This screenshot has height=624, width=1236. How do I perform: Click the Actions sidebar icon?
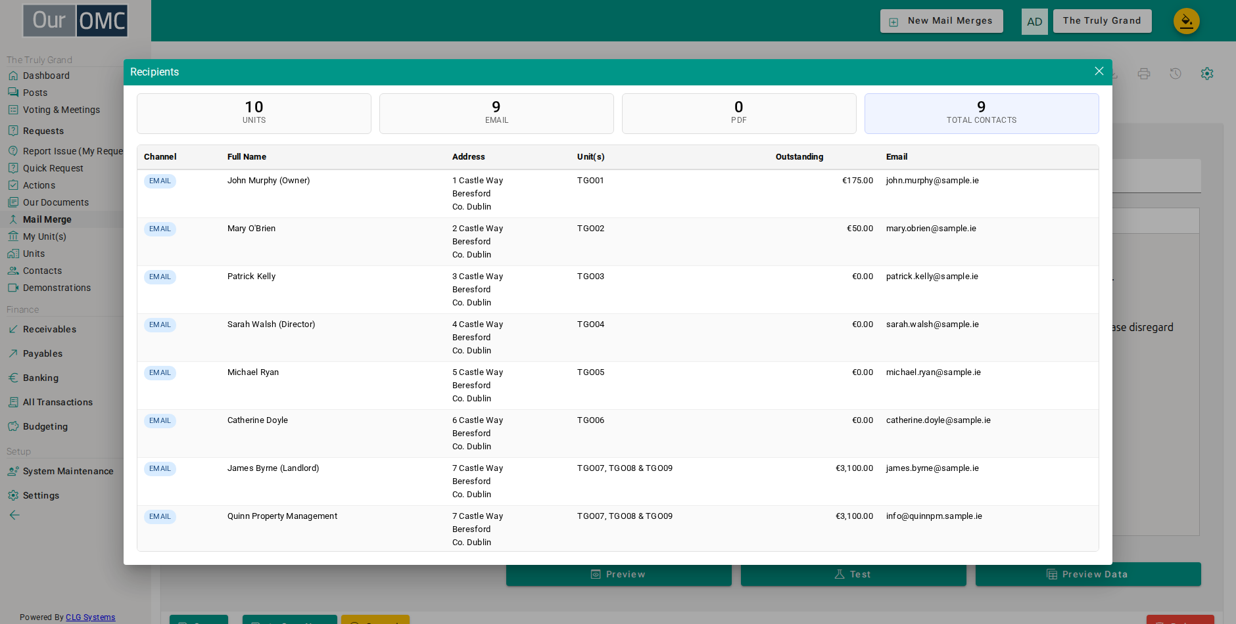13,185
